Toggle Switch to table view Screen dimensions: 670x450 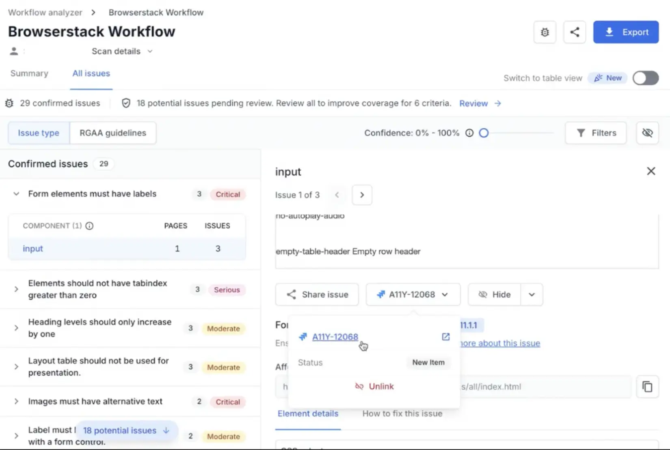(x=646, y=78)
